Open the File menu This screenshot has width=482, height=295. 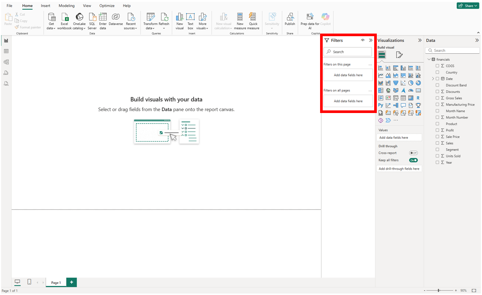tap(9, 6)
